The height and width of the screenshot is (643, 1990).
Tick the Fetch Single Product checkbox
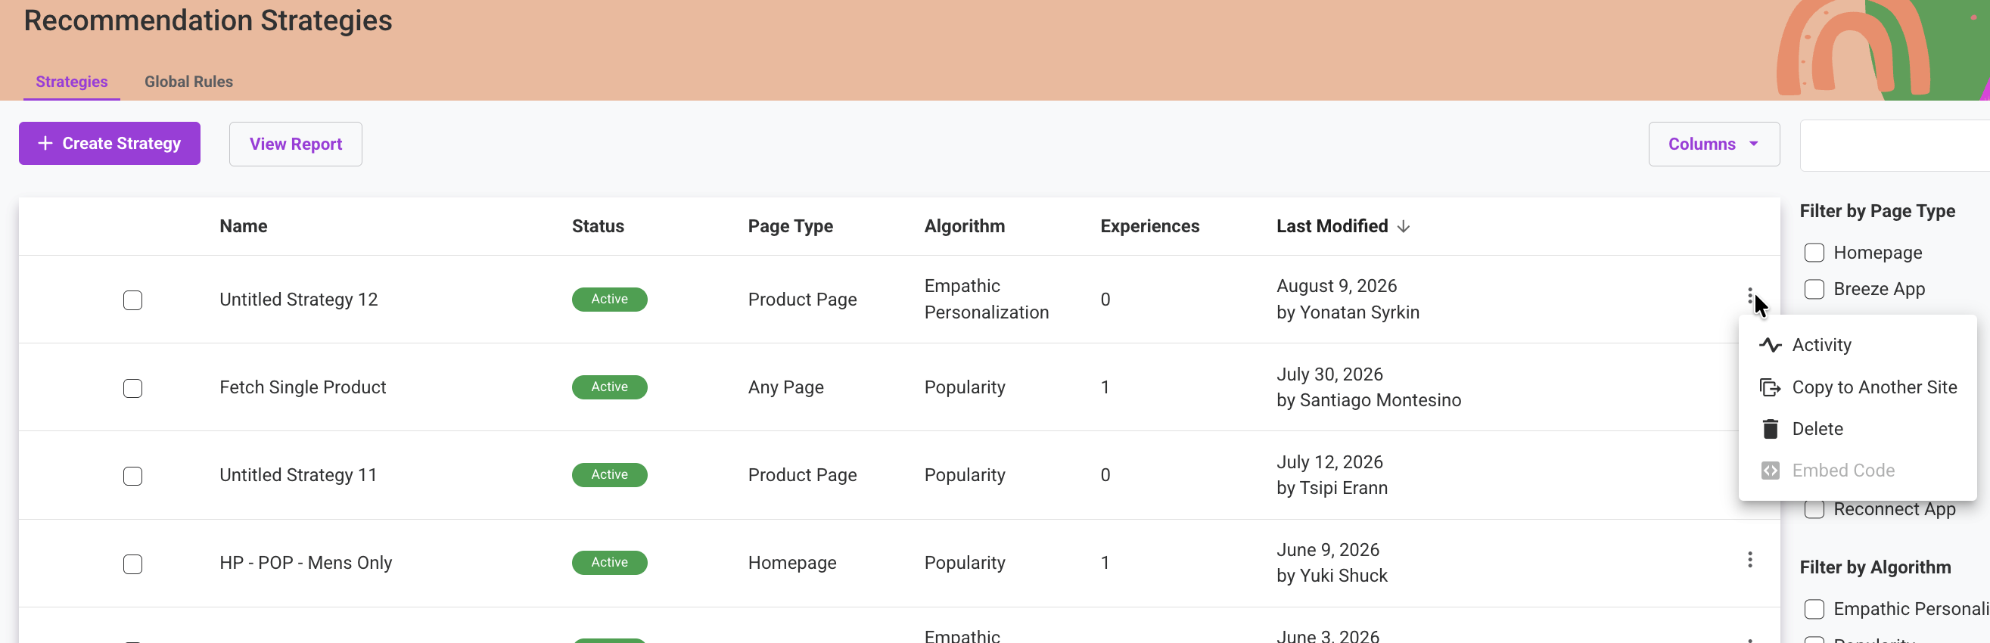tap(133, 387)
